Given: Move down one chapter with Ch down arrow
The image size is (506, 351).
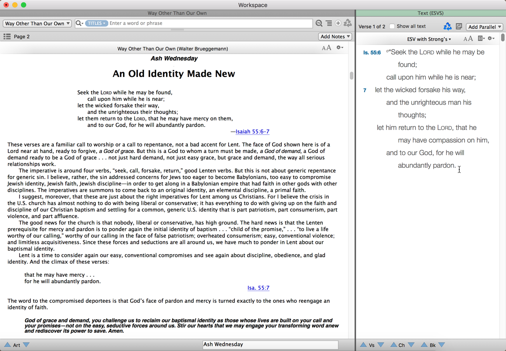Looking at the screenshot, I should tap(411, 345).
